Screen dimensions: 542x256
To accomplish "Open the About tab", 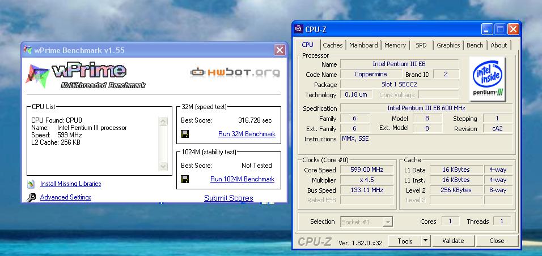I will point(499,45).
